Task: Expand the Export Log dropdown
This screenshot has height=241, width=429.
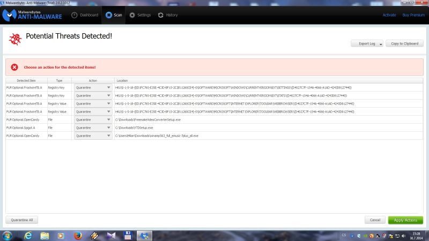Action: click(x=367, y=43)
